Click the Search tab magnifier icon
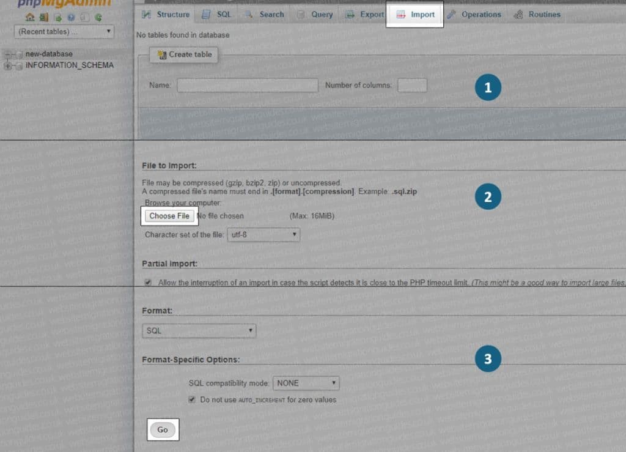Image resolution: width=626 pixels, height=452 pixels. (x=249, y=15)
